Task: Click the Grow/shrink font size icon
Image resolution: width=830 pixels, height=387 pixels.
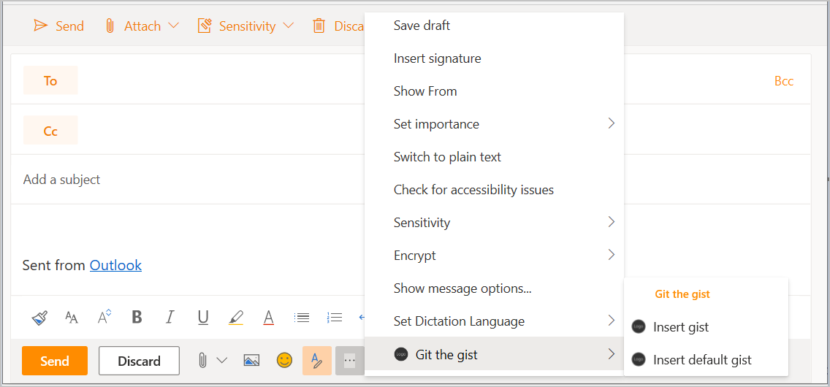Action: (104, 317)
